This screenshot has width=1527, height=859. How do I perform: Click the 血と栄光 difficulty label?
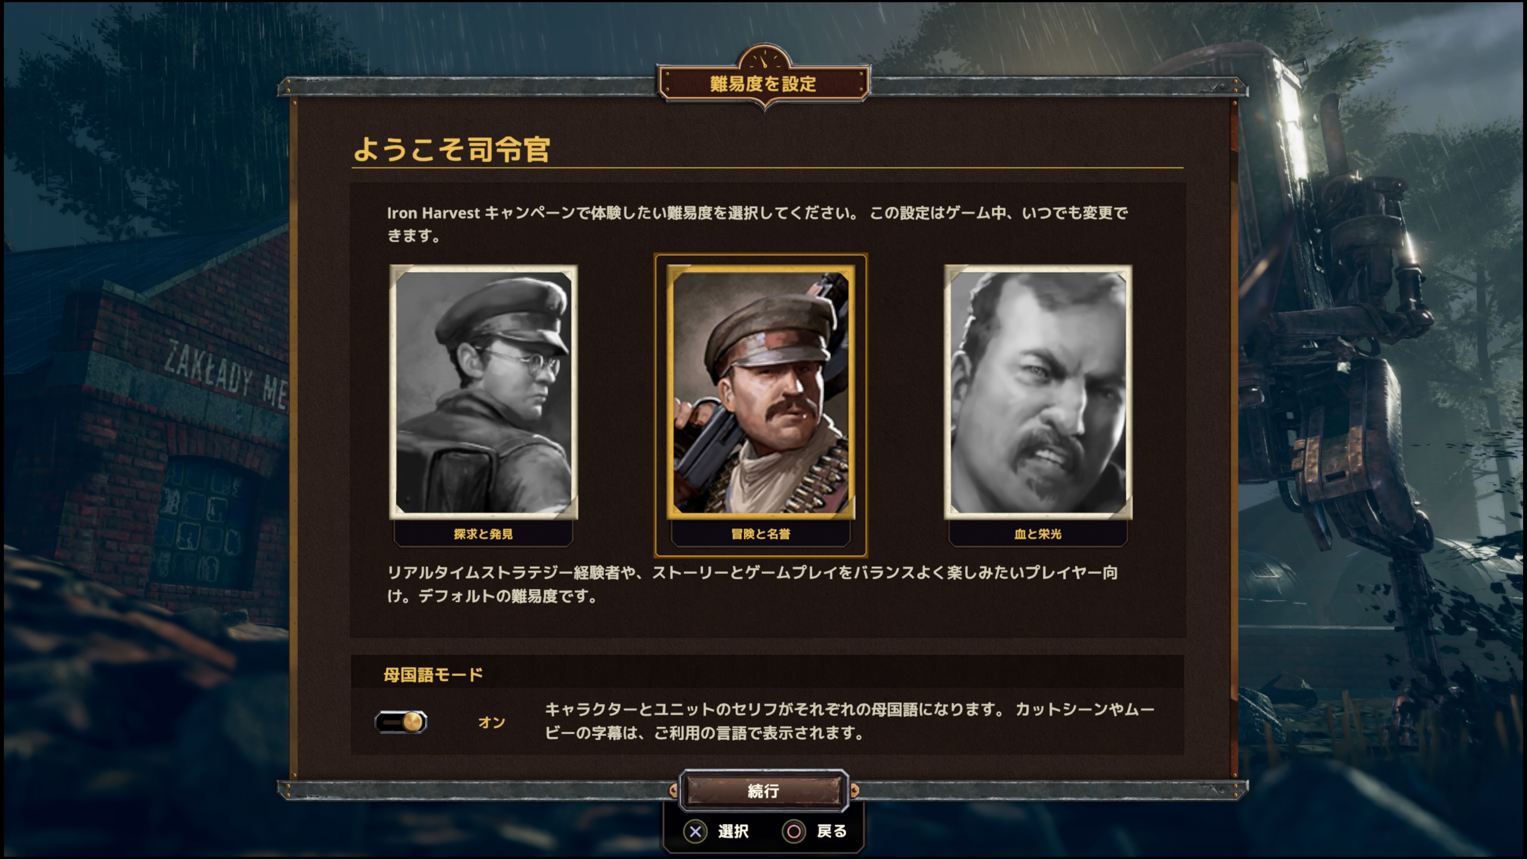tap(1038, 534)
